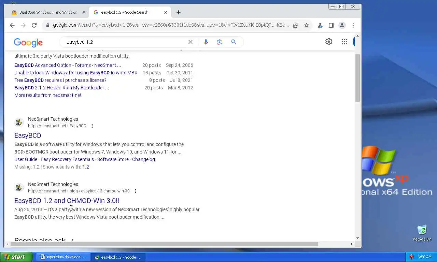This screenshot has width=437, height=262.
Task: Open a new browser tab
Action: [x=179, y=12]
